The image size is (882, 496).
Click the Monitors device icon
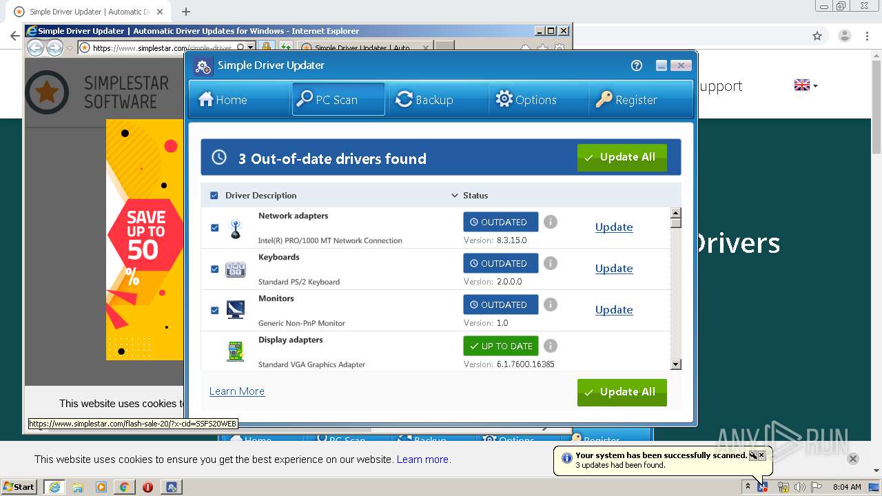click(236, 310)
